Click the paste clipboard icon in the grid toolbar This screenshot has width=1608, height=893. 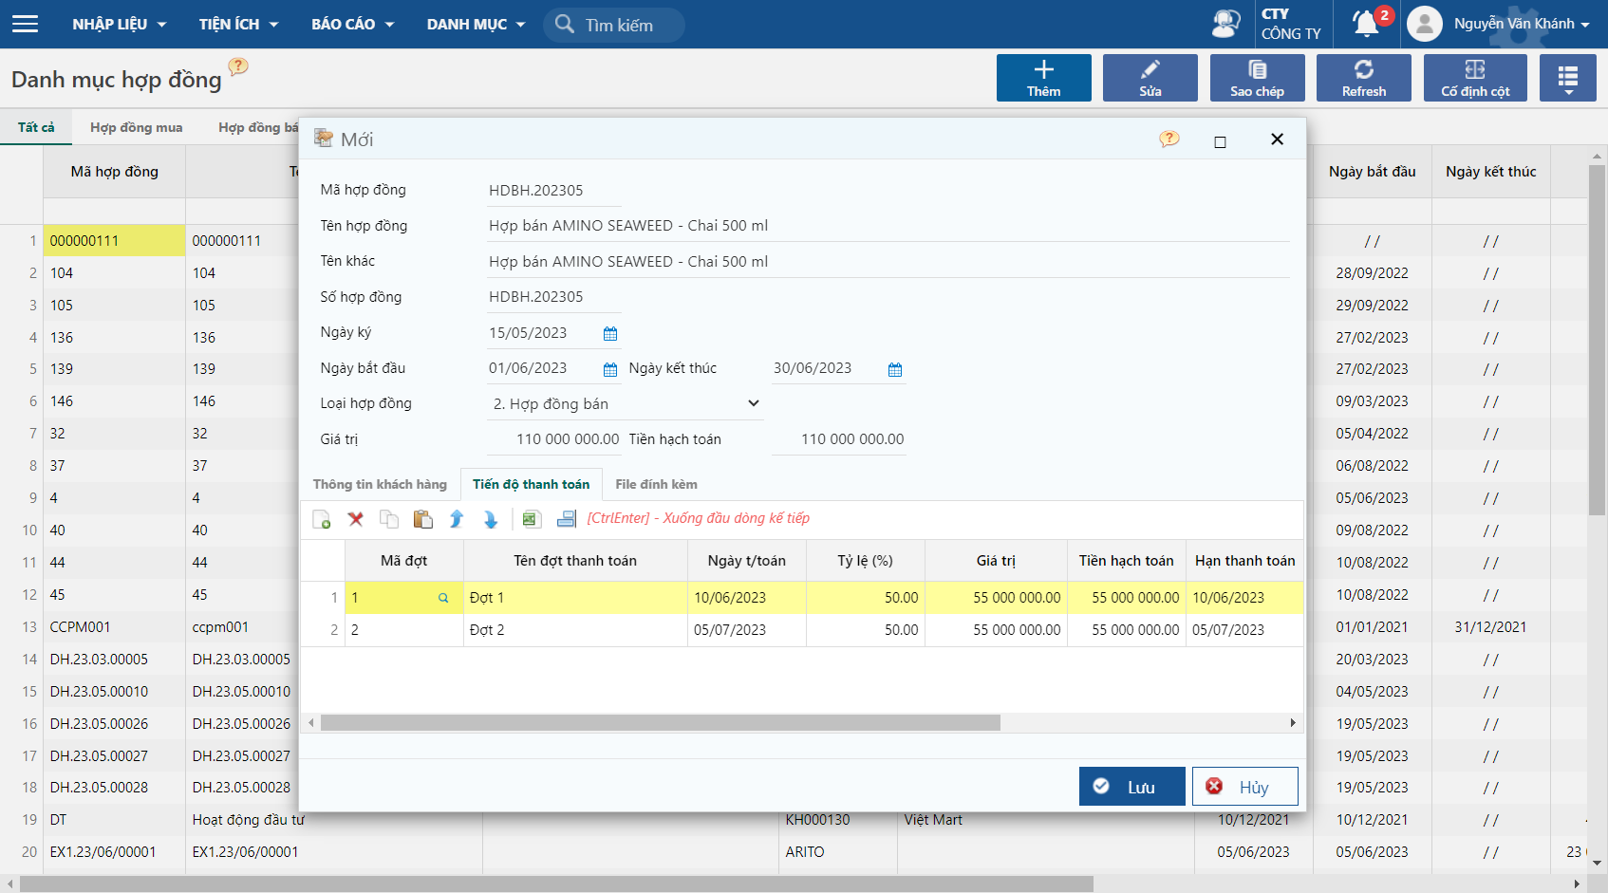tap(423, 519)
